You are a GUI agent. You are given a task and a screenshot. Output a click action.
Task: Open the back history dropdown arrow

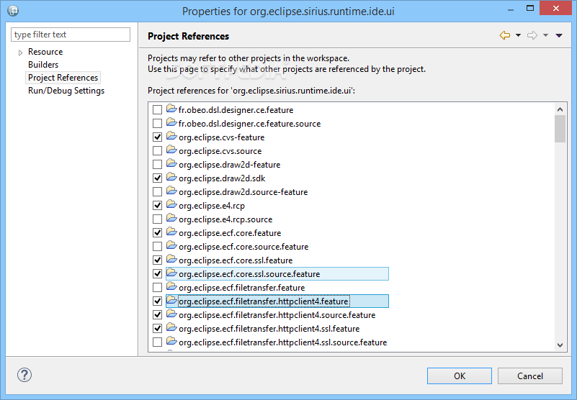518,35
